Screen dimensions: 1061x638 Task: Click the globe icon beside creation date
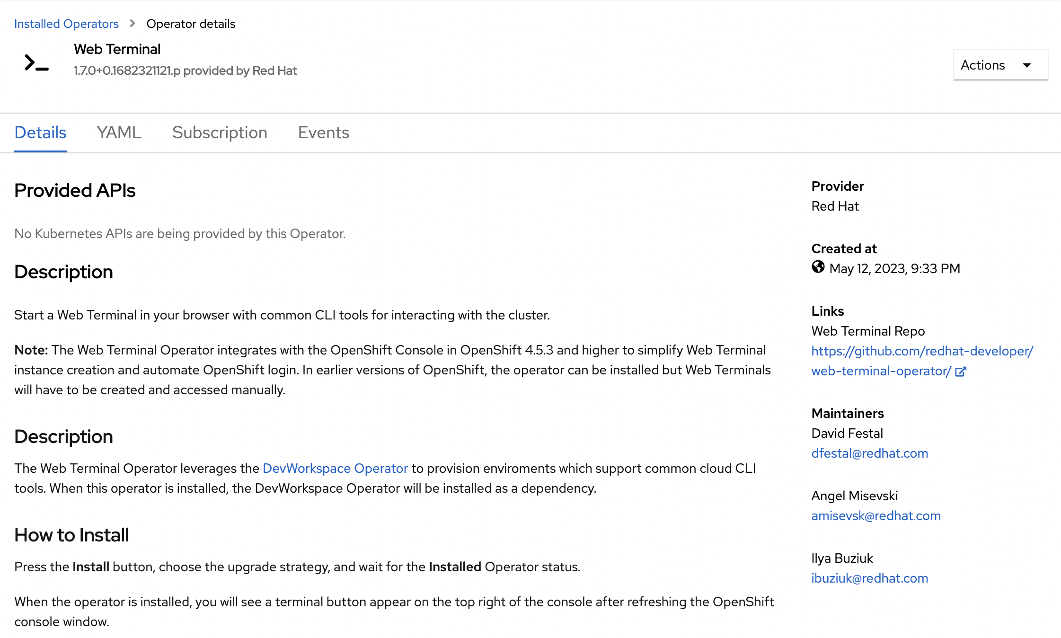click(818, 267)
